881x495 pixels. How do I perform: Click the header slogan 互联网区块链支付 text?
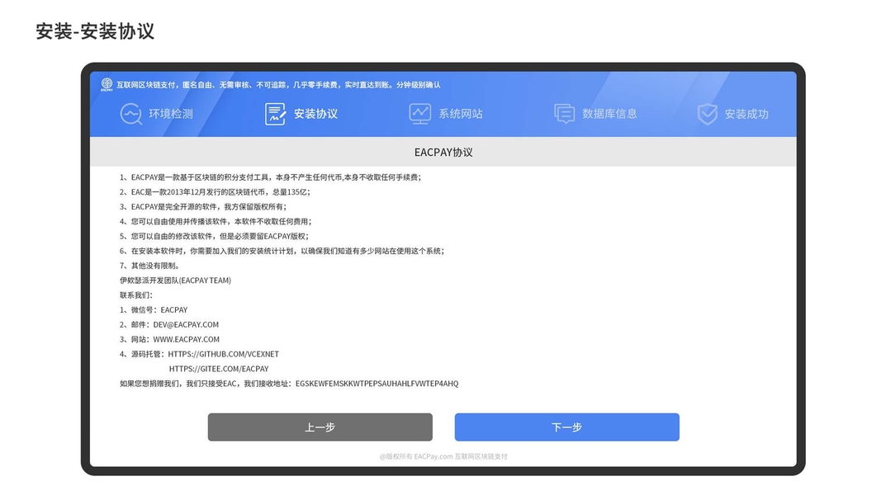(x=279, y=85)
